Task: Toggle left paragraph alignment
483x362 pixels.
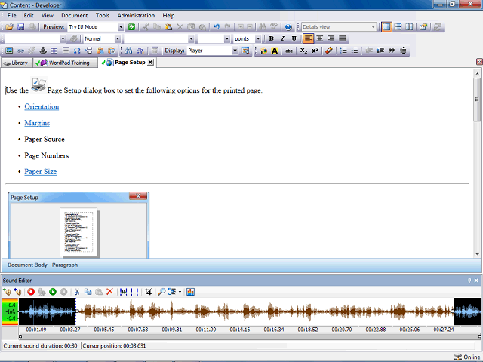Action: point(308,38)
